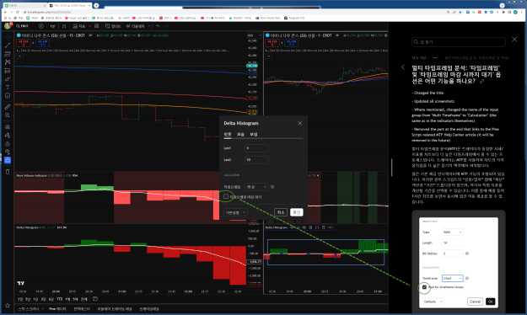
Task: Open more options on right Delta Histogram legend
Action: click(331, 227)
